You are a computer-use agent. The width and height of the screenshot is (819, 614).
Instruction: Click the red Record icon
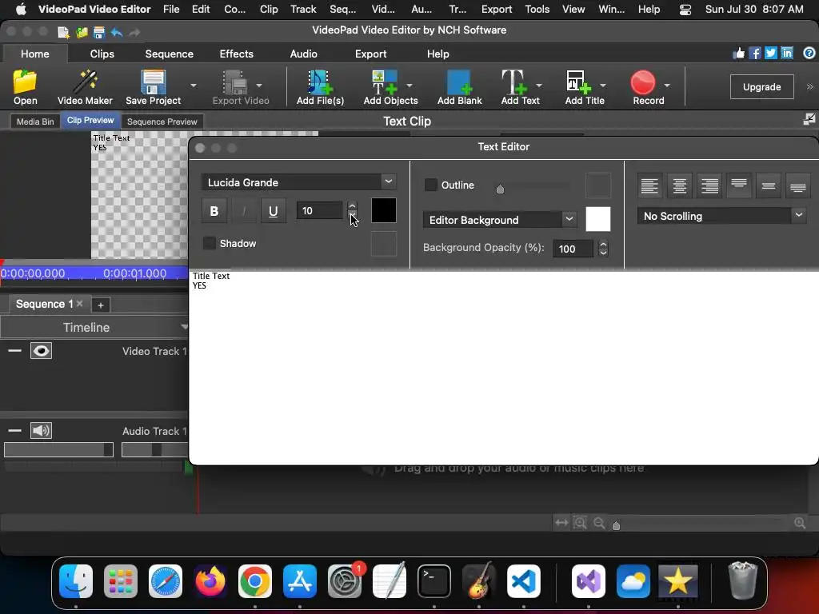643,82
